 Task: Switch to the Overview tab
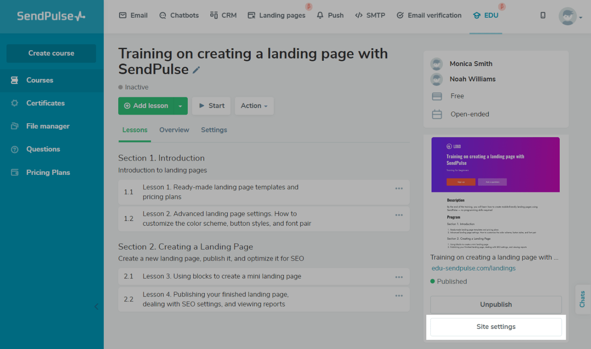pos(174,130)
